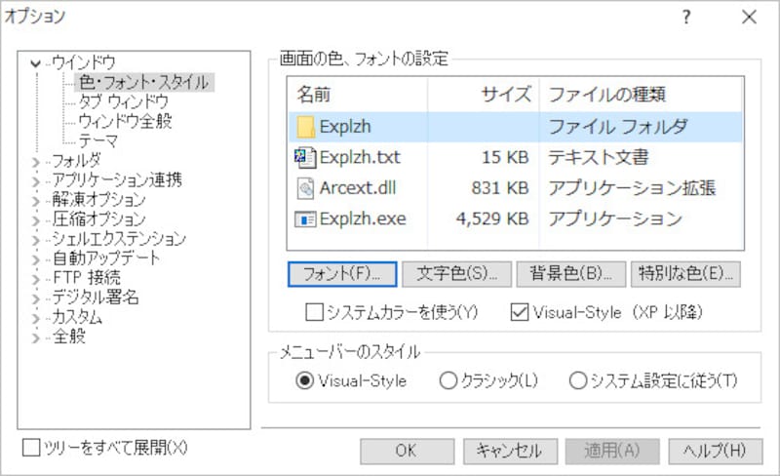Expand the フォルダ tree node
Viewport: 780px width, 476px height.
pyautogui.click(x=35, y=162)
